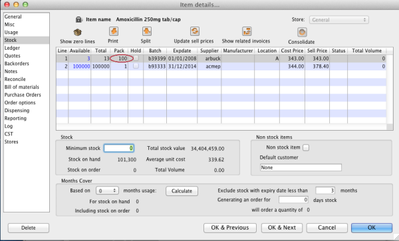The width and height of the screenshot is (399, 241).
Task: Open the Purchase Orders sidebar tab
Action: coord(23,95)
